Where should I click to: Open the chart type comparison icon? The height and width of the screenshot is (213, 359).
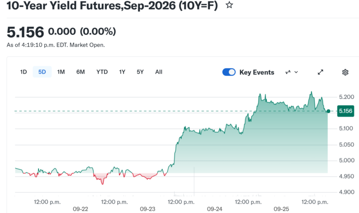coord(288,72)
